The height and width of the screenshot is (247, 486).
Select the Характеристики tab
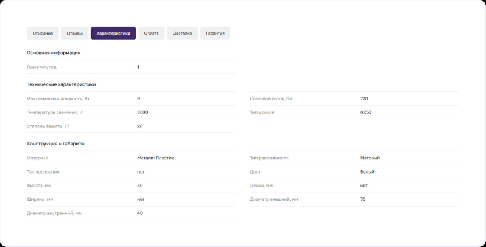(x=113, y=33)
